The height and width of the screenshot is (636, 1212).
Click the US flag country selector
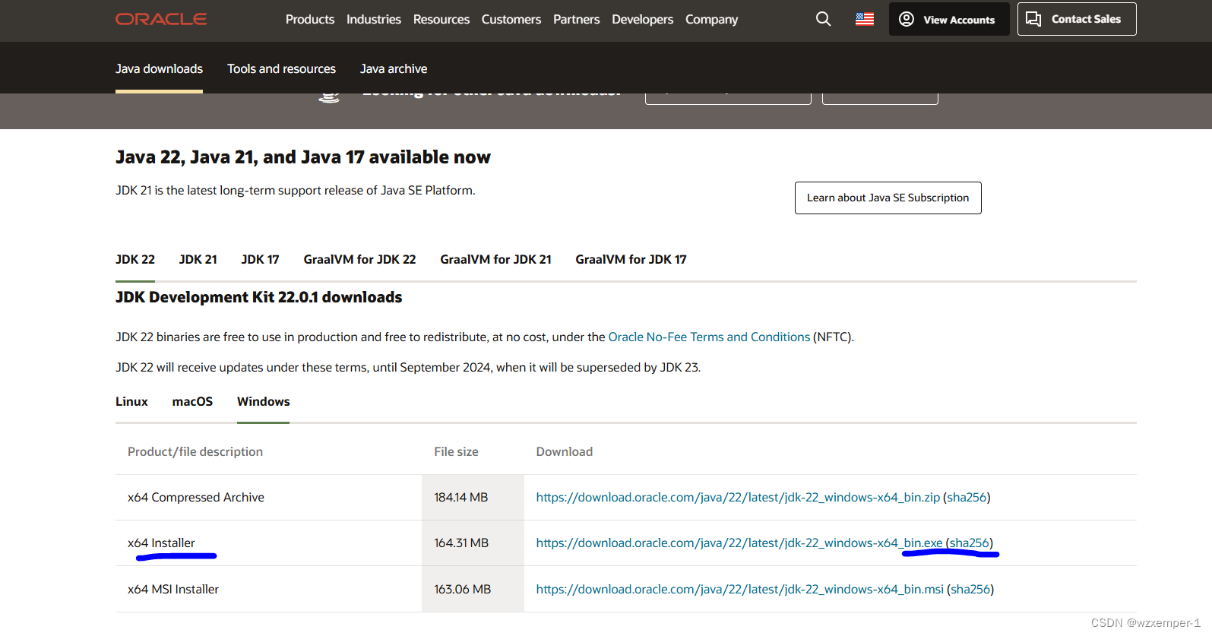(865, 19)
